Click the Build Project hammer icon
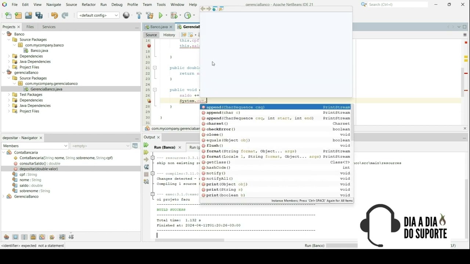 [139, 15]
